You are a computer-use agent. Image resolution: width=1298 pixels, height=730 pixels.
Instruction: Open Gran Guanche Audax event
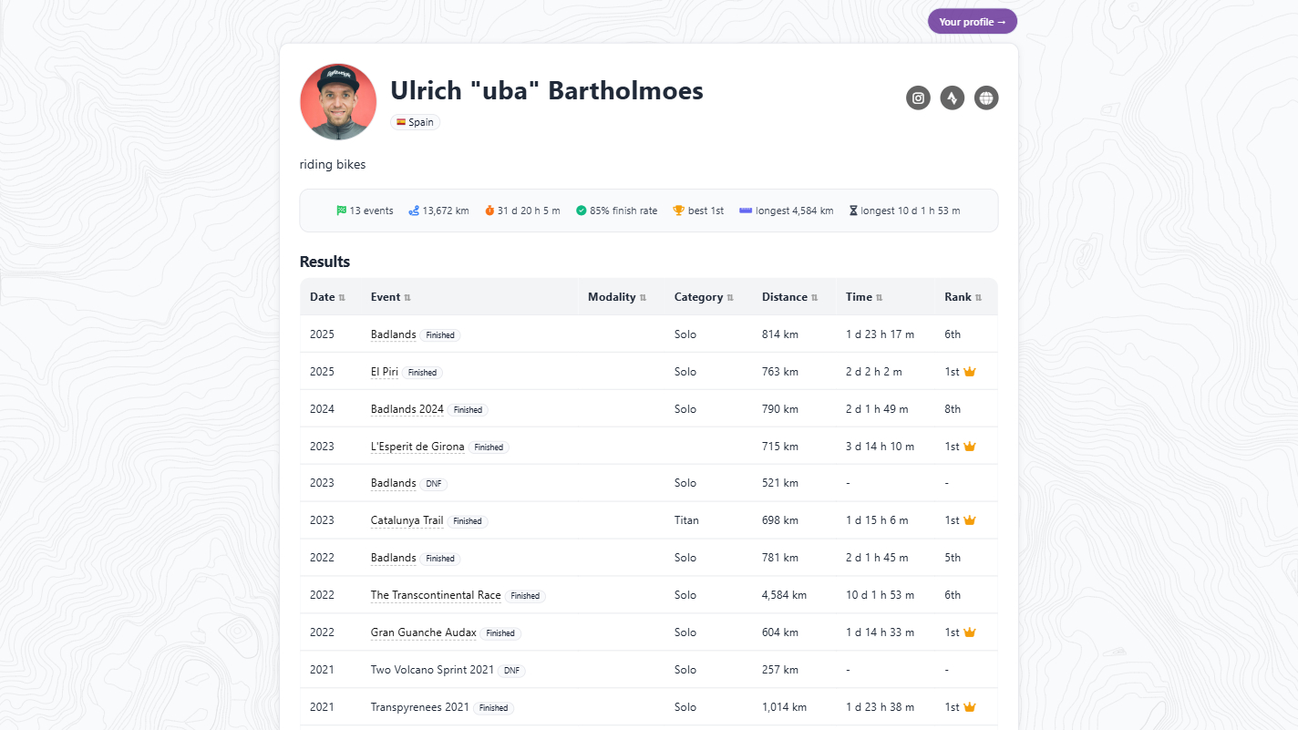tap(423, 632)
